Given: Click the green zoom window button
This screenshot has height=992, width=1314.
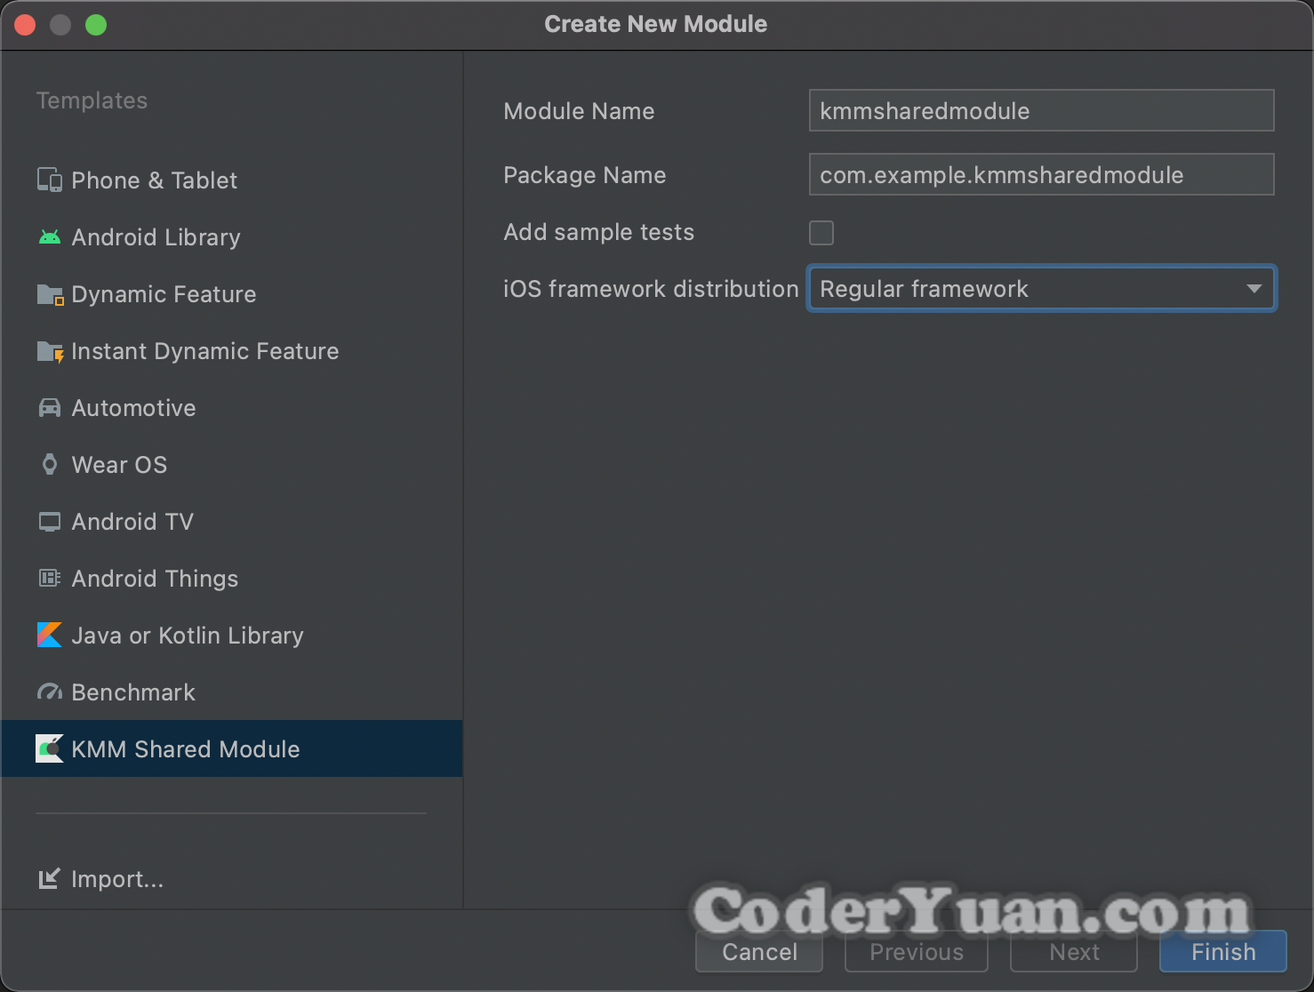Looking at the screenshot, I should click(x=96, y=25).
